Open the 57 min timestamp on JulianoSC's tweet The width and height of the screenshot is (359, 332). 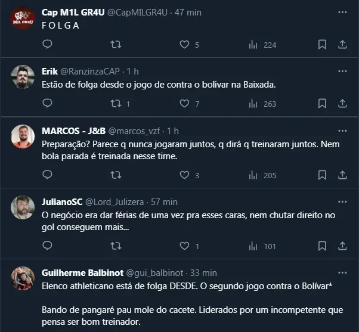(166, 201)
